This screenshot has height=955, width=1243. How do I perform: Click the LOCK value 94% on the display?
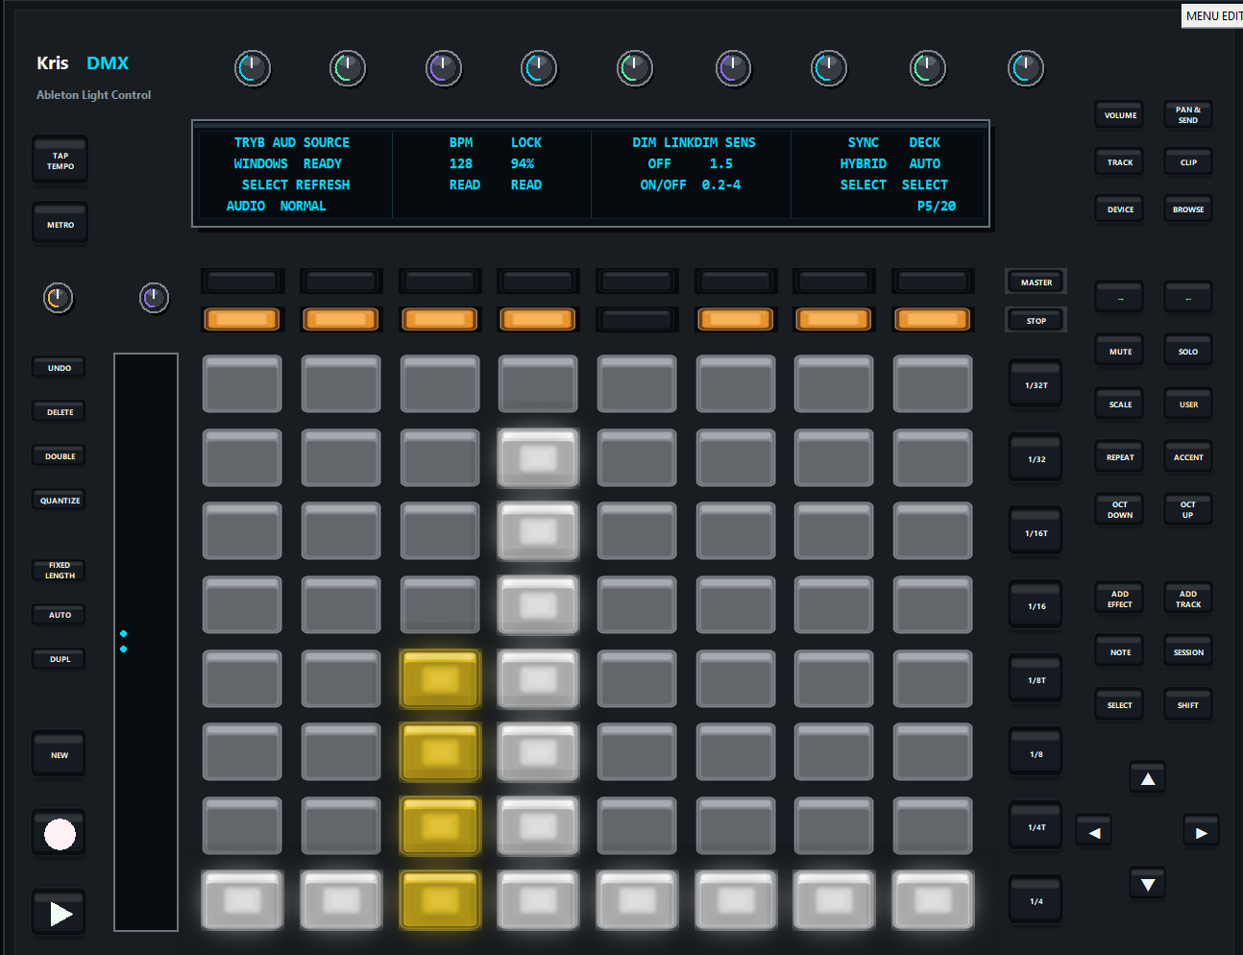point(523,163)
